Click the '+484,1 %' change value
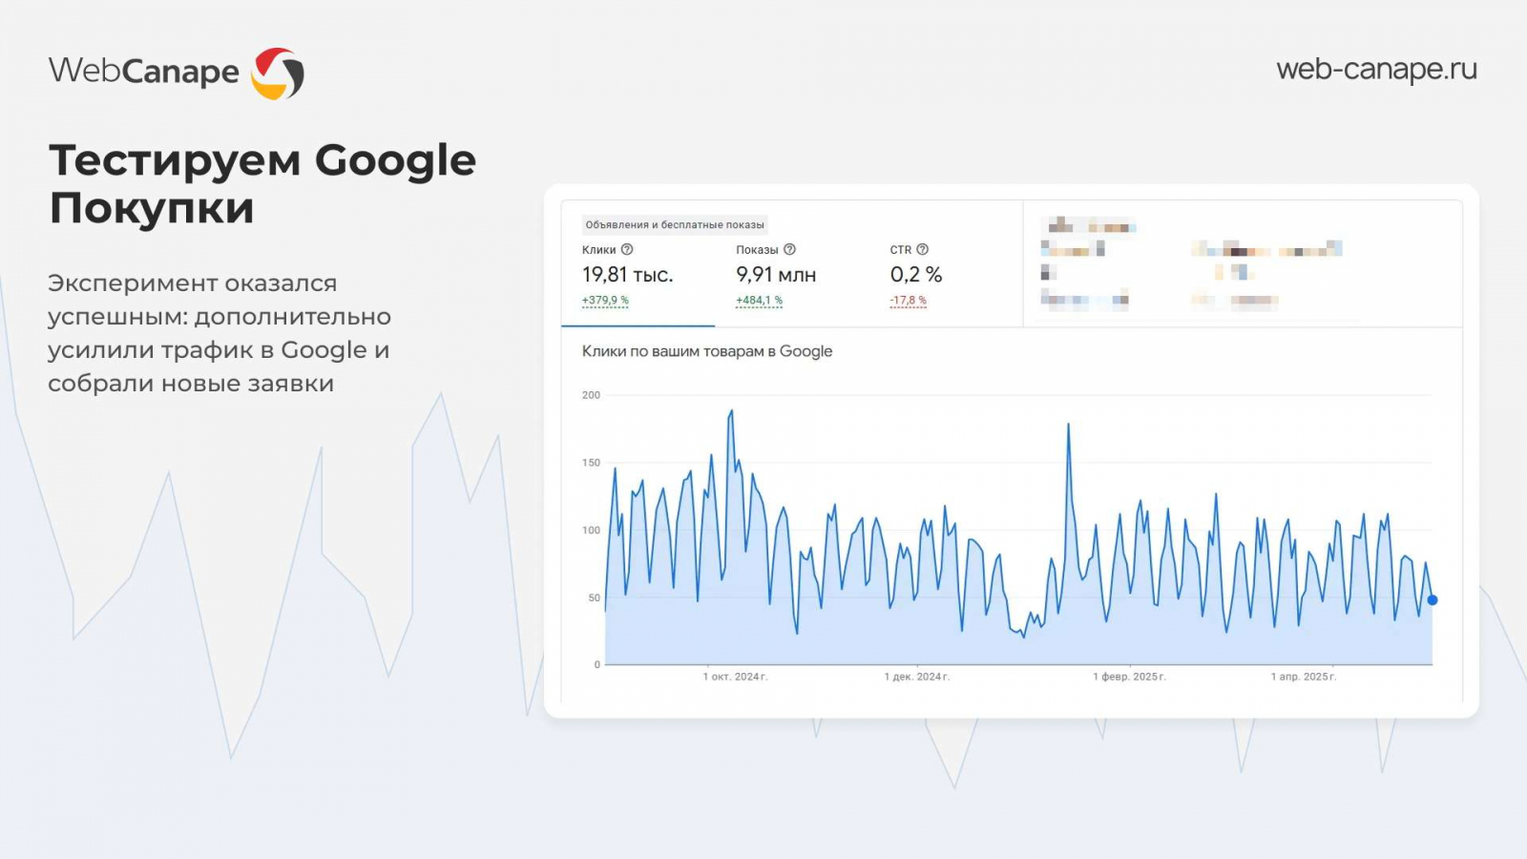This screenshot has width=1527, height=859. tap(759, 301)
